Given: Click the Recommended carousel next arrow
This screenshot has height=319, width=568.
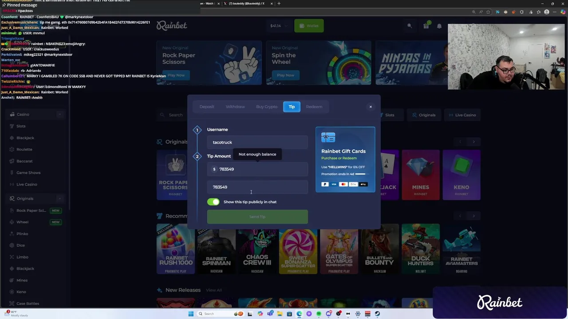Looking at the screenshot, I should coord(473,216).
